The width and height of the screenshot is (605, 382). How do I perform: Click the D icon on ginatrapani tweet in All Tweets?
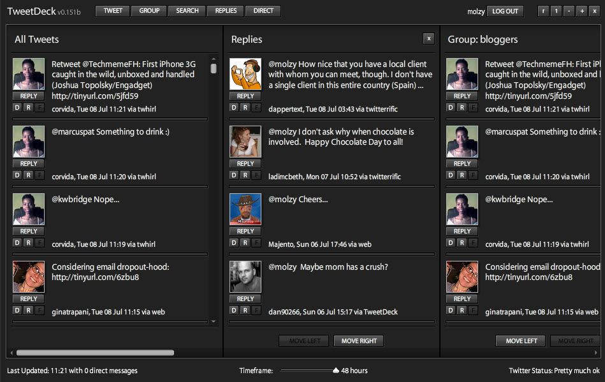17,310
